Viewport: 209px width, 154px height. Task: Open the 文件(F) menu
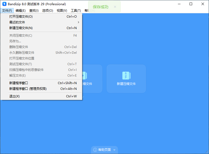(7, 11)
